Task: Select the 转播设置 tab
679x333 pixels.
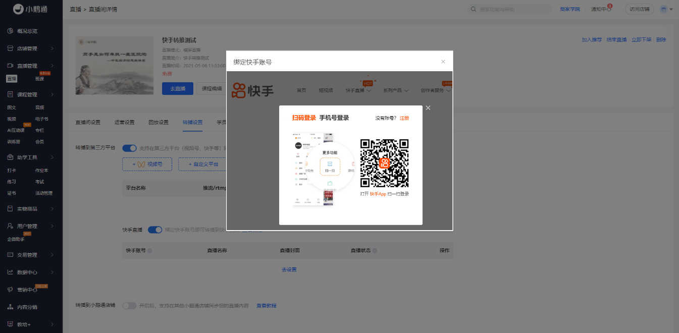Action: pos(193,122)
